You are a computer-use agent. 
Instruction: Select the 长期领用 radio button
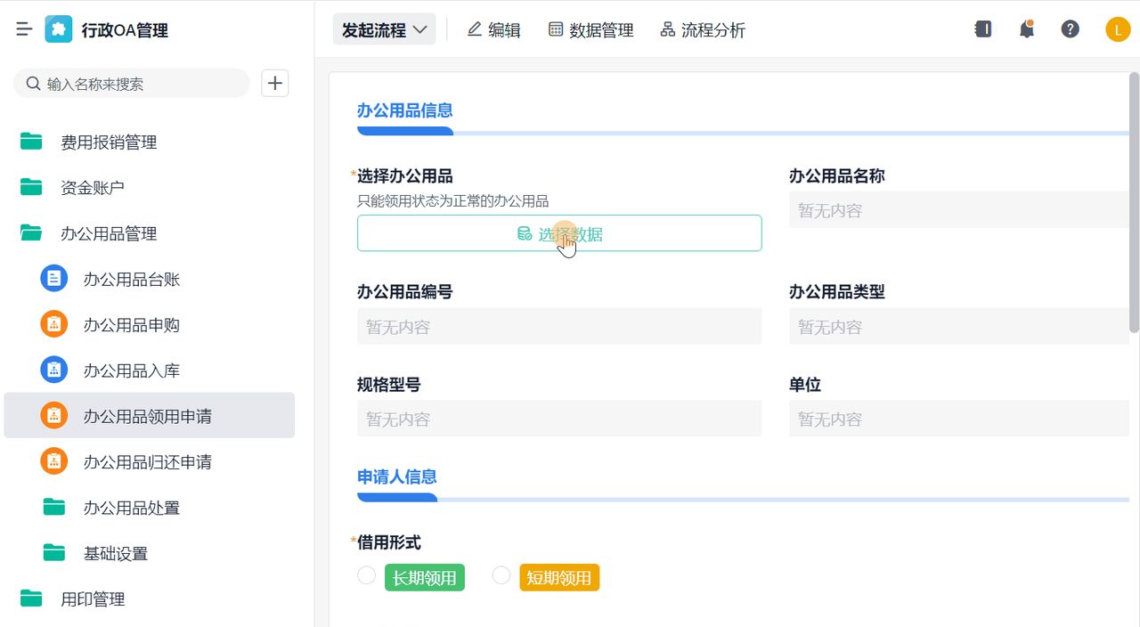click(366, 575)
